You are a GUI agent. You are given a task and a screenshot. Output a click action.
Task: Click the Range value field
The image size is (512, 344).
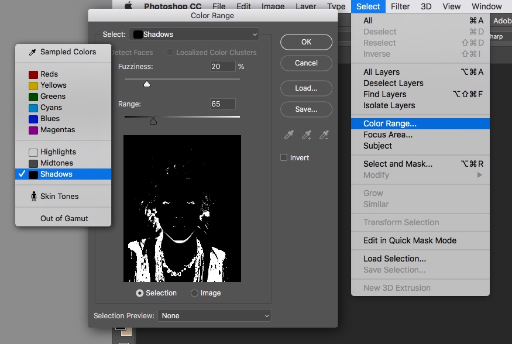point(223,104)
